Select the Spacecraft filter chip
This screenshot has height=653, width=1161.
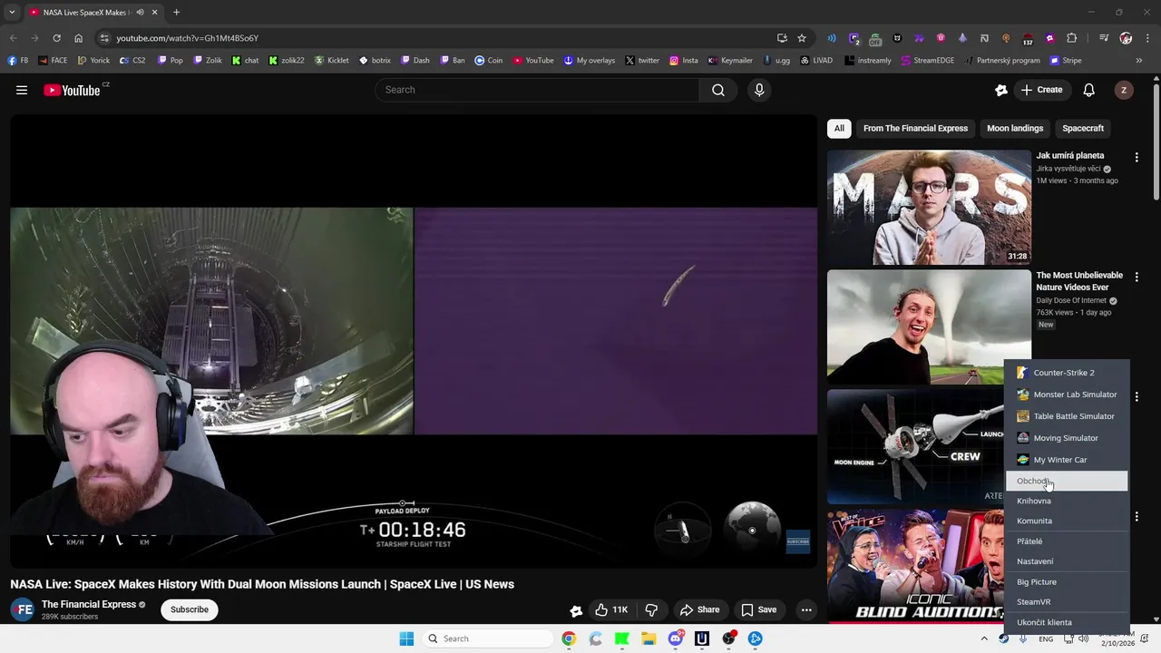coord(1083,128)
